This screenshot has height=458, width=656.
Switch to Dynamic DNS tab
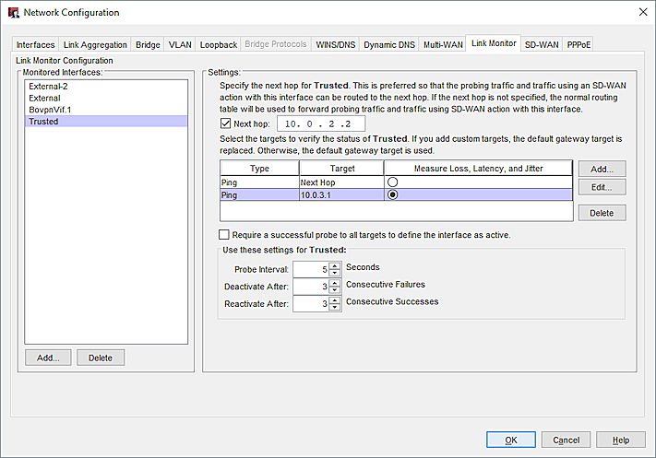(389, 45)
